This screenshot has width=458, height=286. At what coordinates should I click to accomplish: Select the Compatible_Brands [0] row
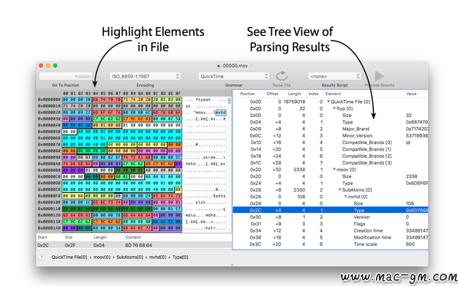point(331,143)
